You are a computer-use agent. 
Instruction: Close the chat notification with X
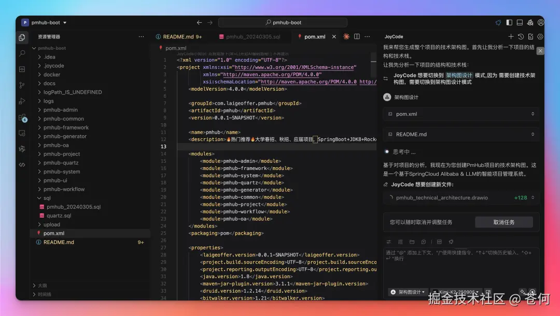tap(540, 51)
